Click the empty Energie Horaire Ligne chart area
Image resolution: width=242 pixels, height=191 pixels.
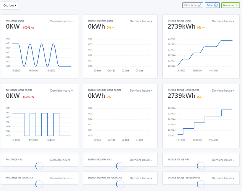(x=122, y=52)
